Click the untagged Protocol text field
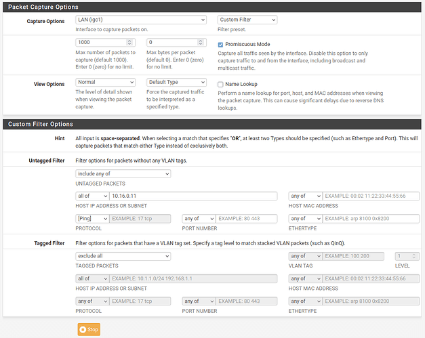Image resolution: width=425 pixels, height=338 pixels. [x=141, y=219]
